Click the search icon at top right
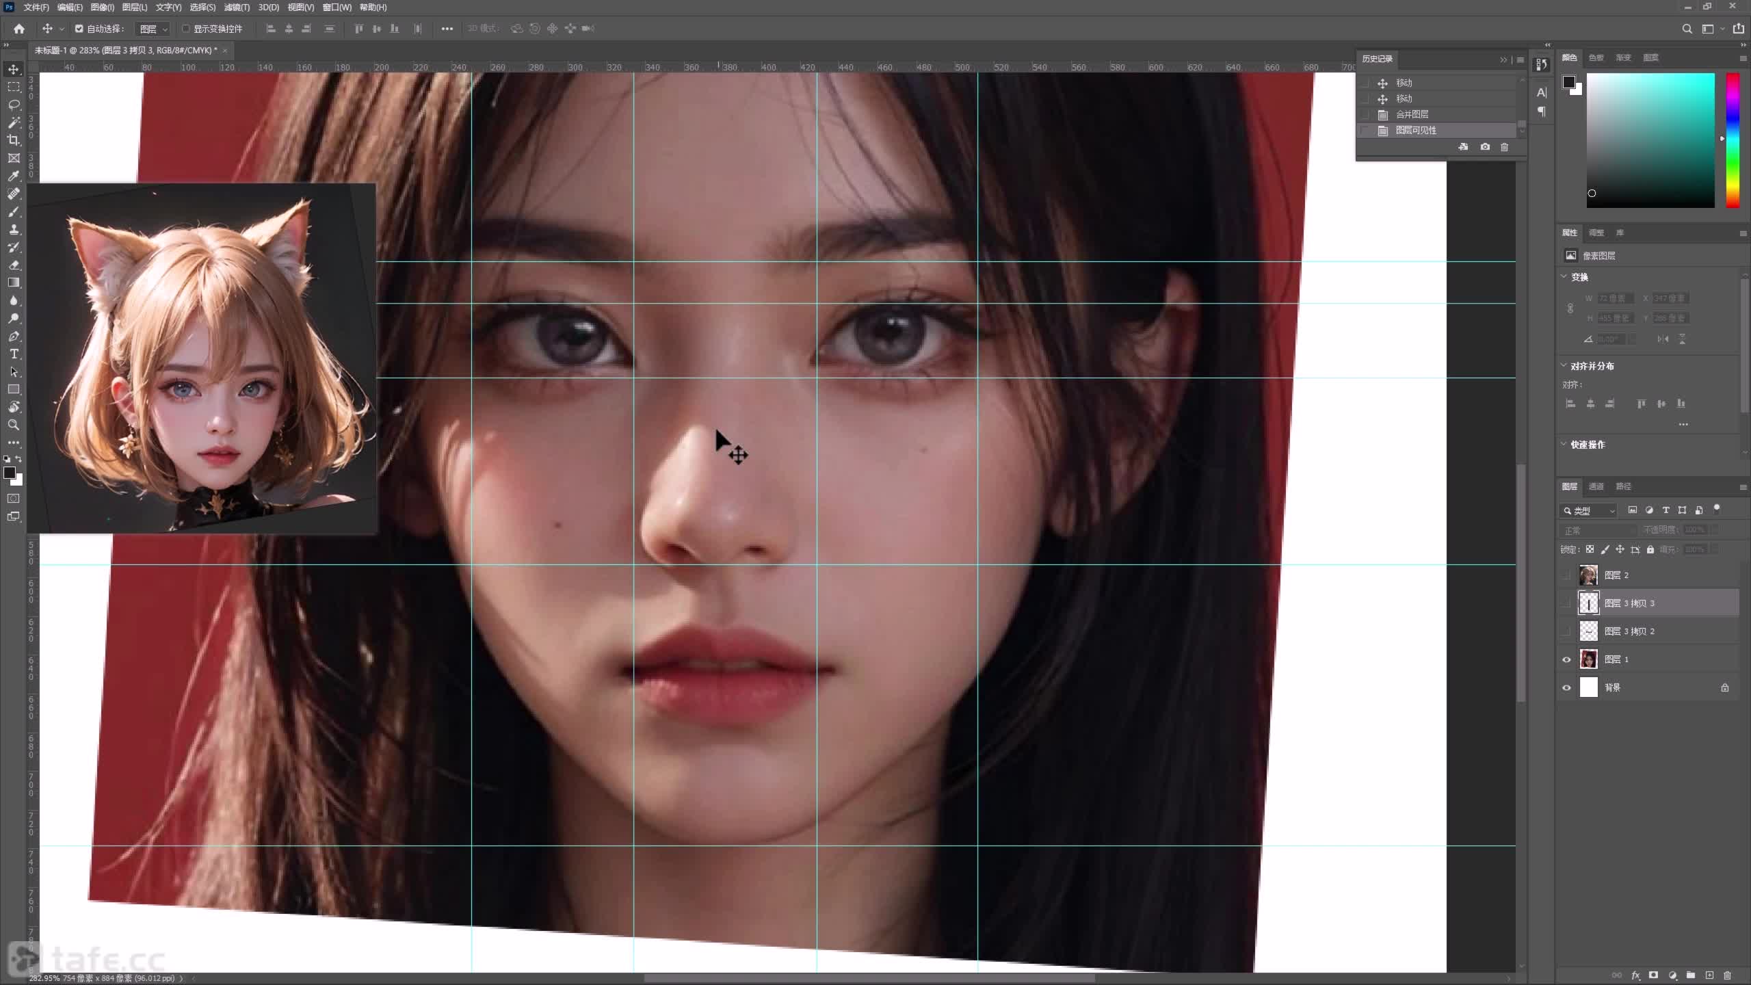The height and width of the screenshot is (985, 1751). (x=1687, y=29)
